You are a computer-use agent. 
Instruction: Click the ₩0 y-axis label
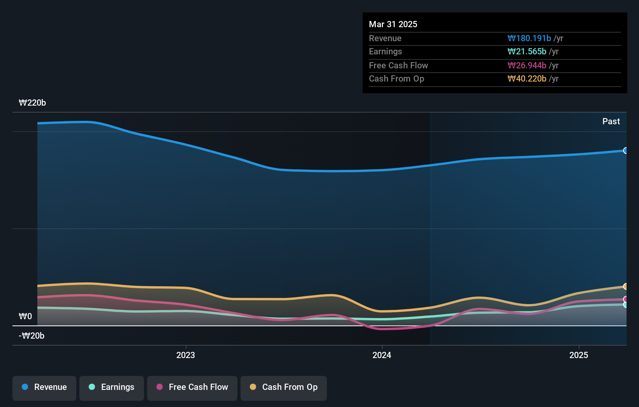coord(25,317)
